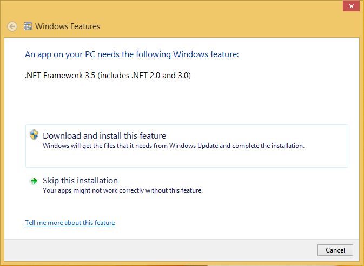The width and height of the screenshot is (364, 266).
Task: Click the back arrow button
Action: 12,26
